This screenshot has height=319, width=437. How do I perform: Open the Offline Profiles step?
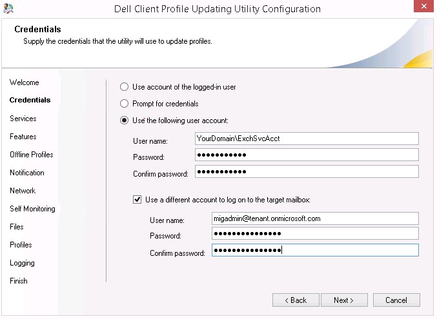[32, 155]
